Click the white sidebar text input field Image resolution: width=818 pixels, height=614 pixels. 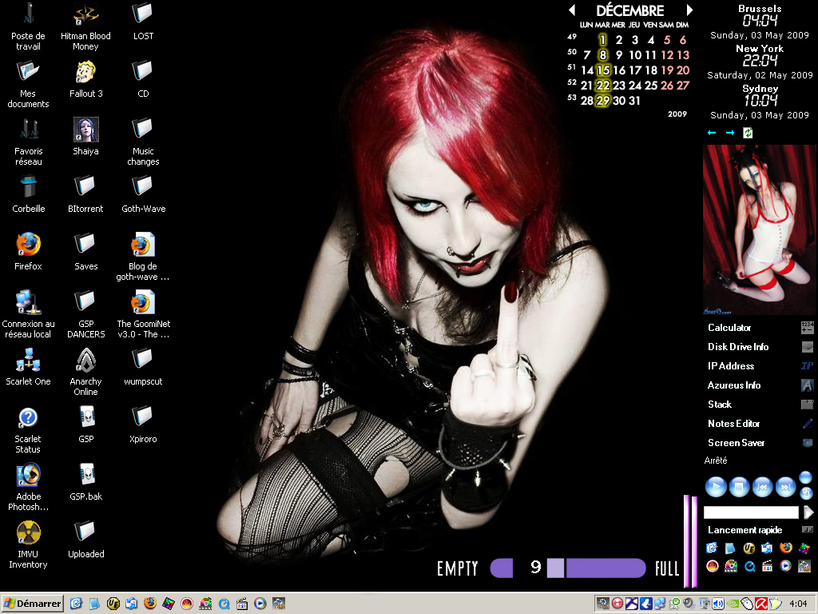coord(751,512)
